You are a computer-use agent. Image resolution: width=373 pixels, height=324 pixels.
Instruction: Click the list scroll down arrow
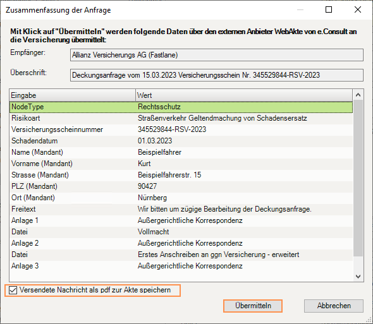358,277
